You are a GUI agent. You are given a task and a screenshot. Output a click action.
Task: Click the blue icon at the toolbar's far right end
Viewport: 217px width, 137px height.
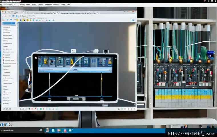(133, 20)
